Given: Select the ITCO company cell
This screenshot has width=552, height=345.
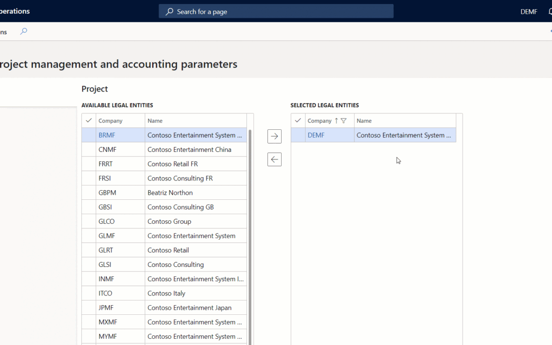Looking at the screenshot, I should pos(120,293).
